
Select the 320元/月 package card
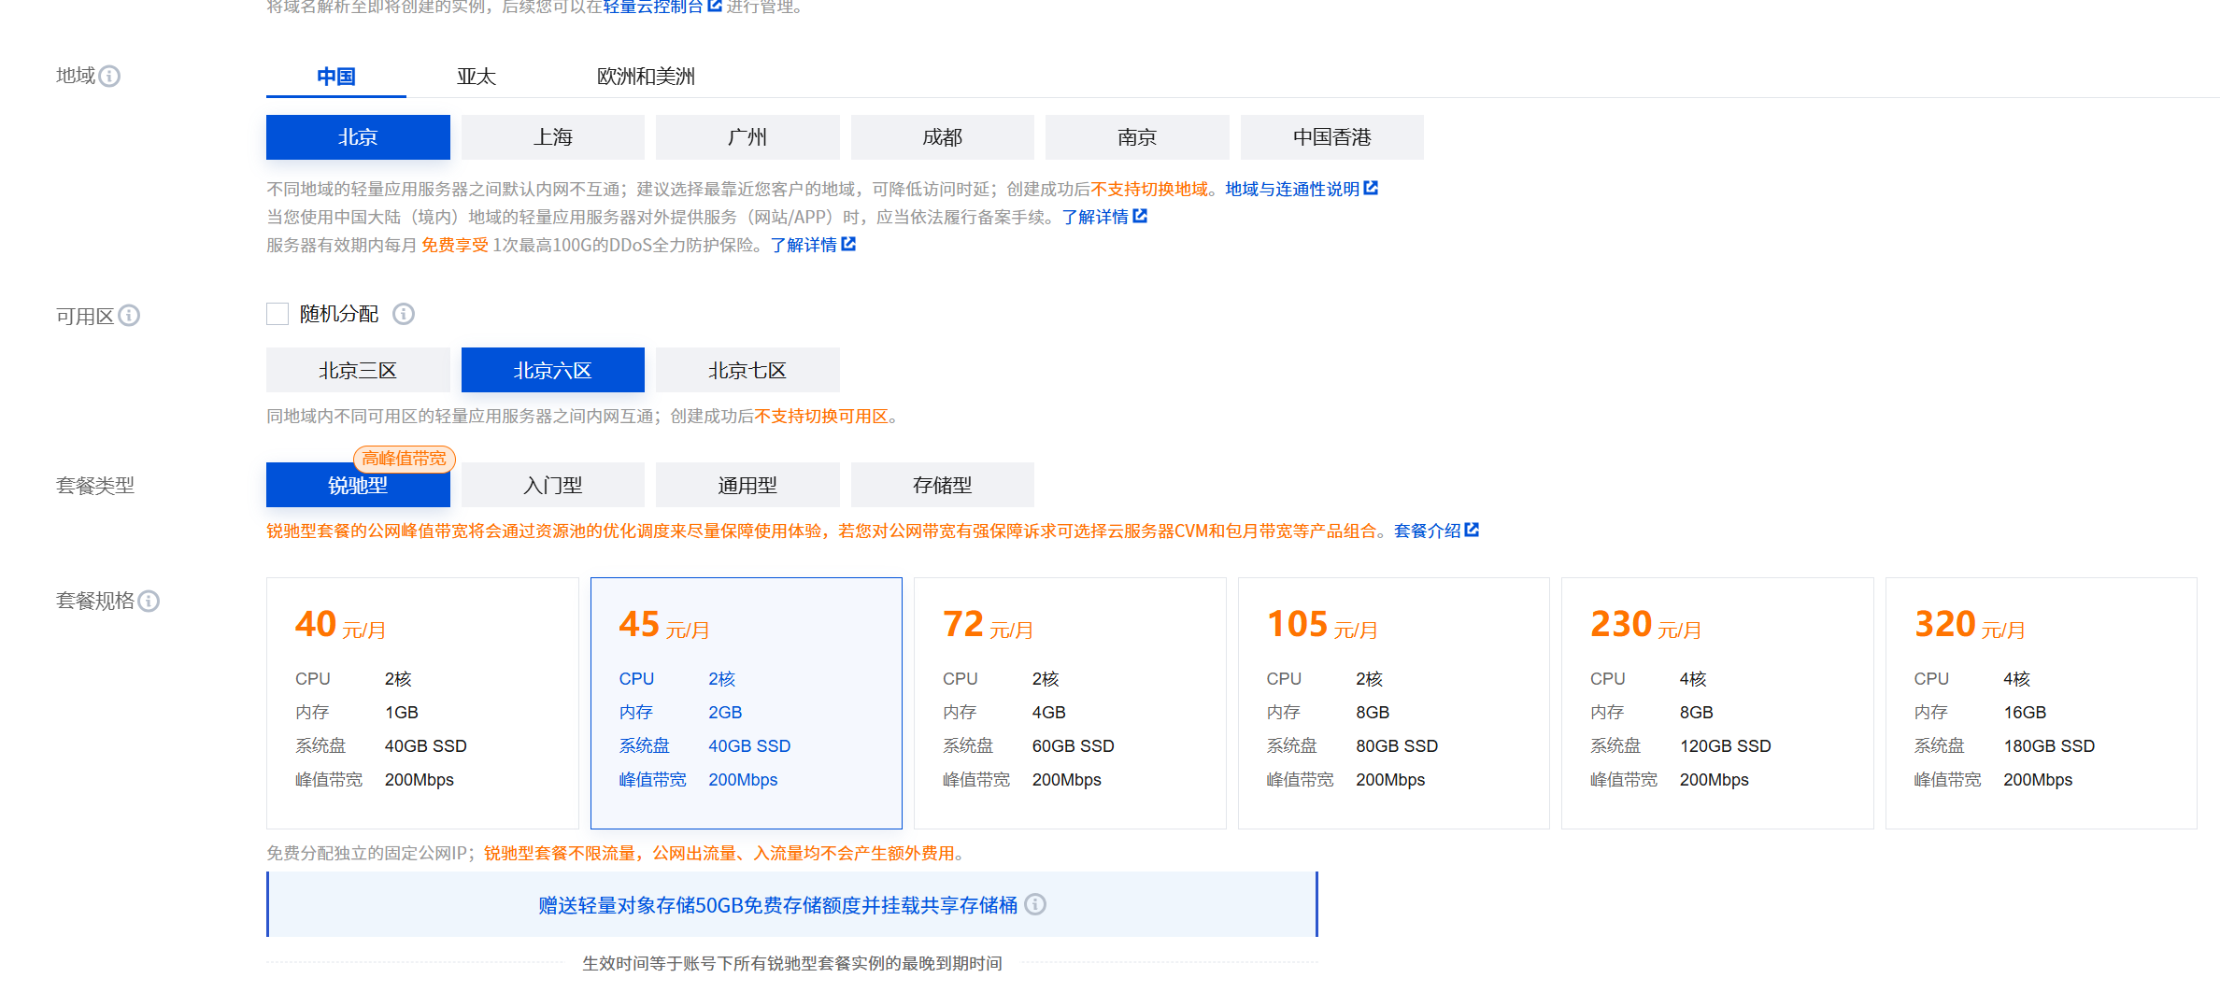coord(2041,703)
